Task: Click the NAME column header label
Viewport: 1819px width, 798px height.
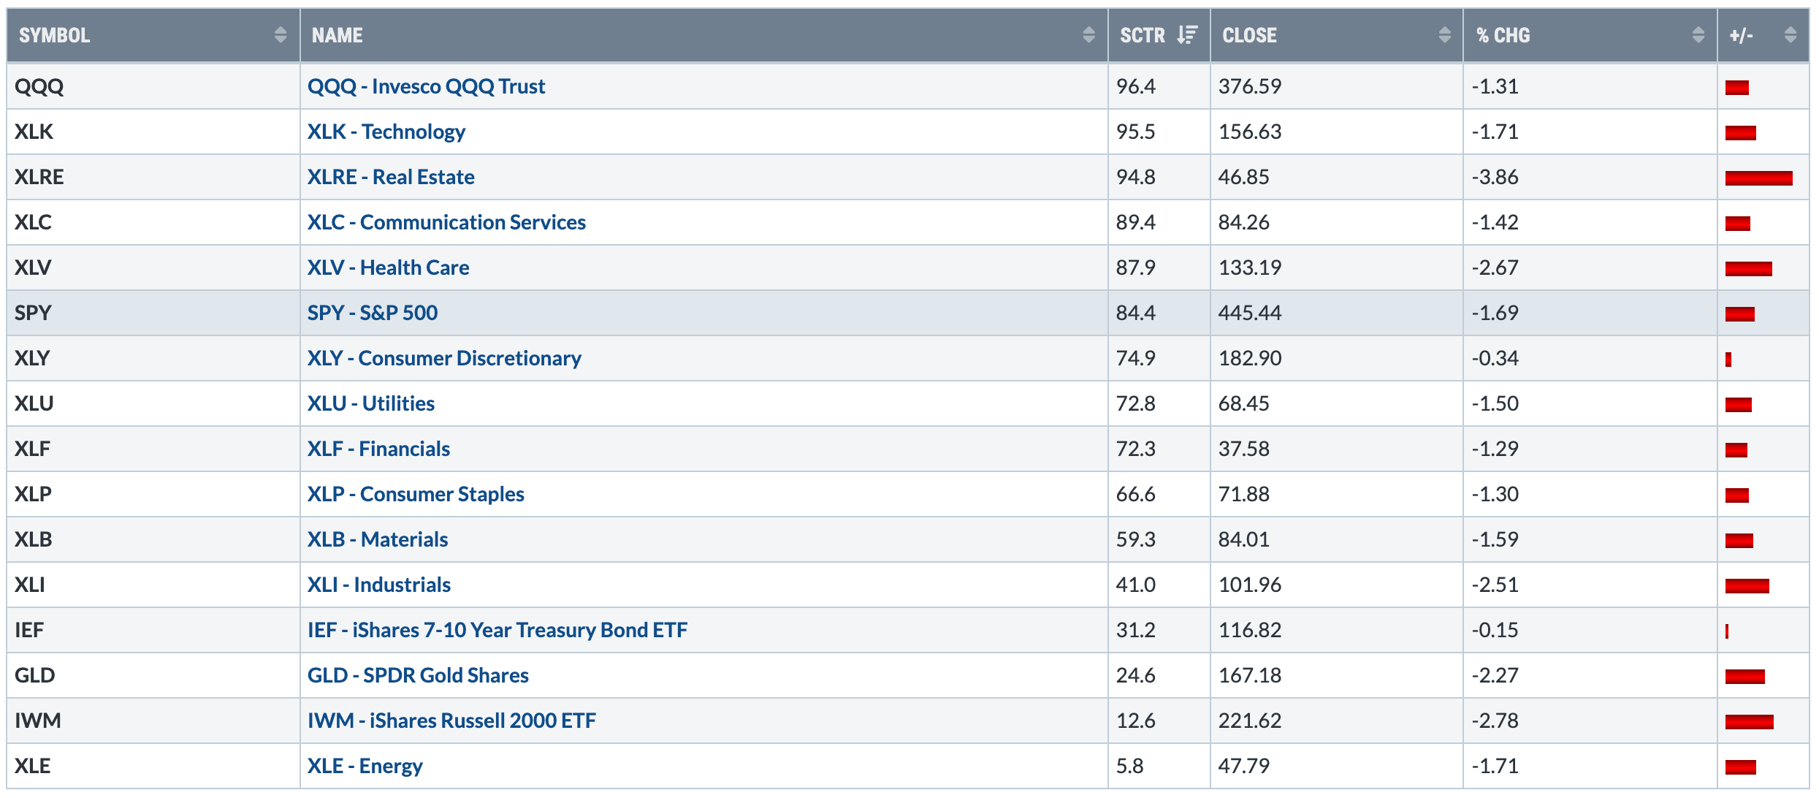Action: point(337,35)
